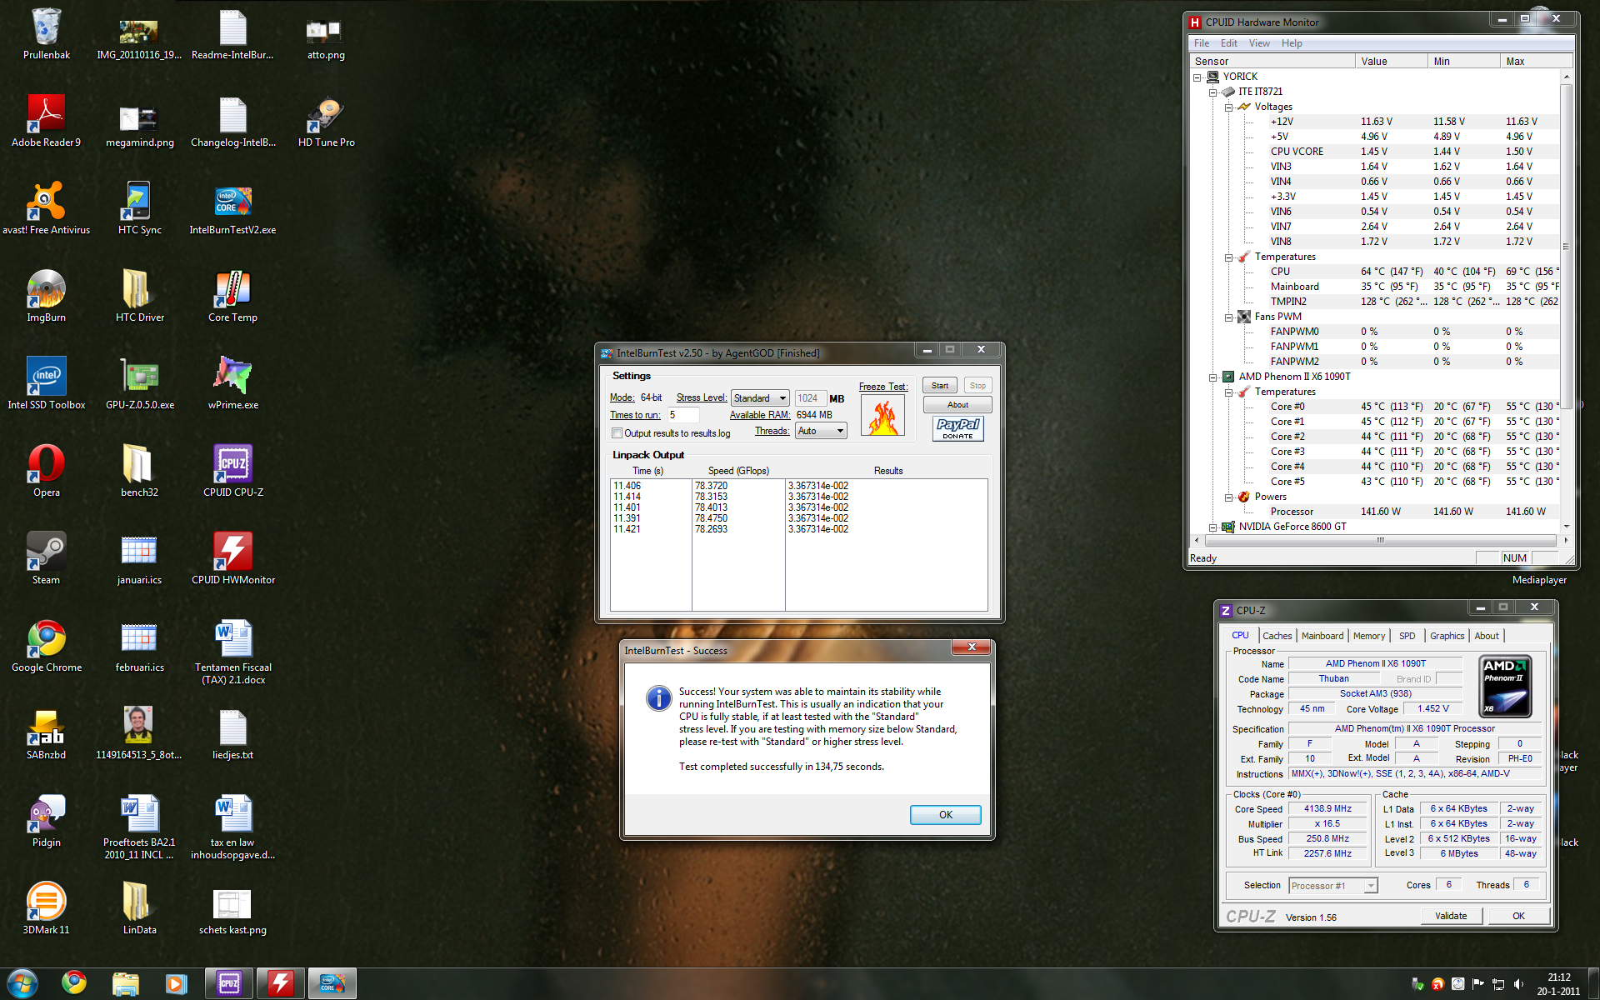Select liedjes.txt file on desktop
Screen dimensions: 1600x1000
pos(232,733)
